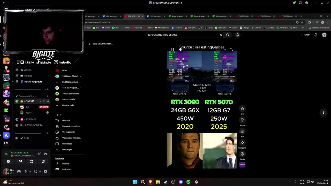Open microphone input options dropdown
The image size is (331, 186).
(x=30, y=171)
